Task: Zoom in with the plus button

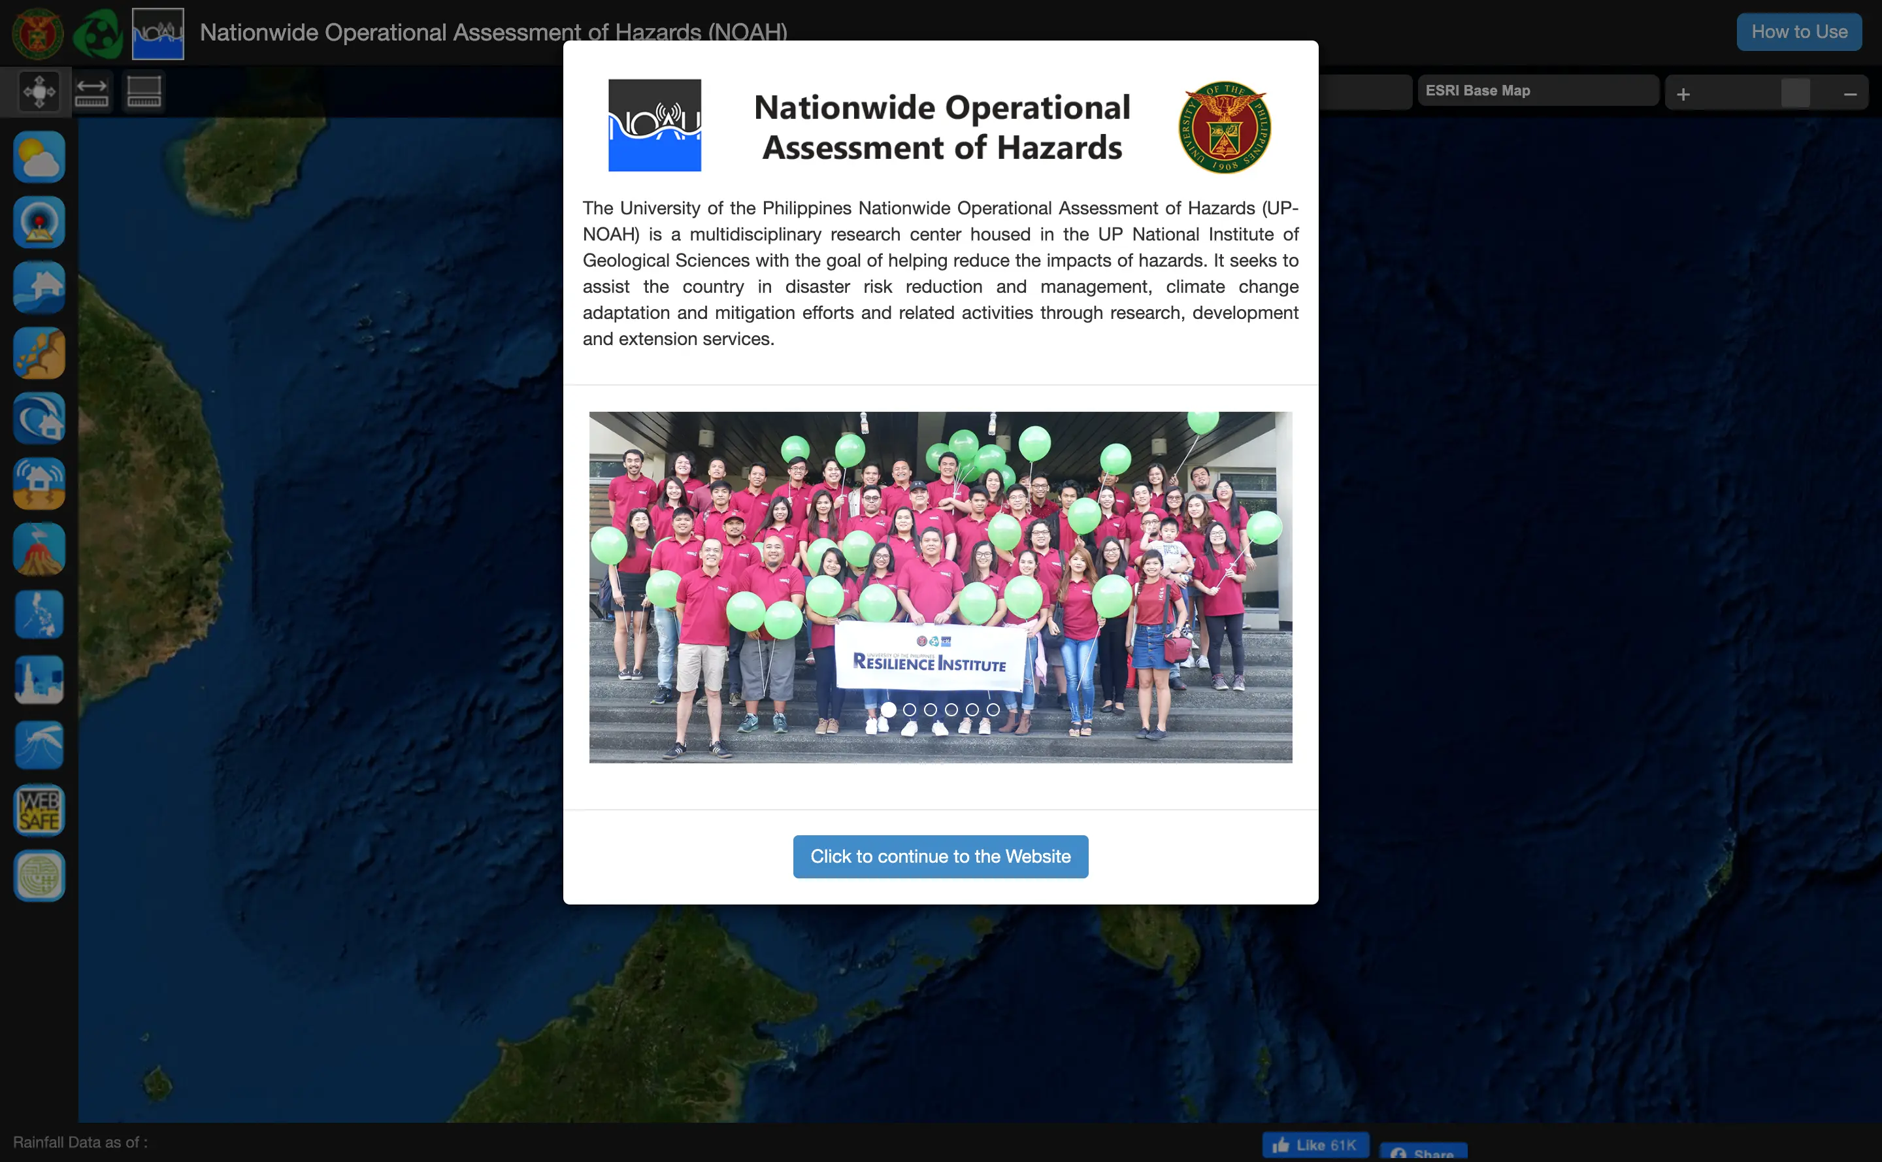Action: (1683, 93)
